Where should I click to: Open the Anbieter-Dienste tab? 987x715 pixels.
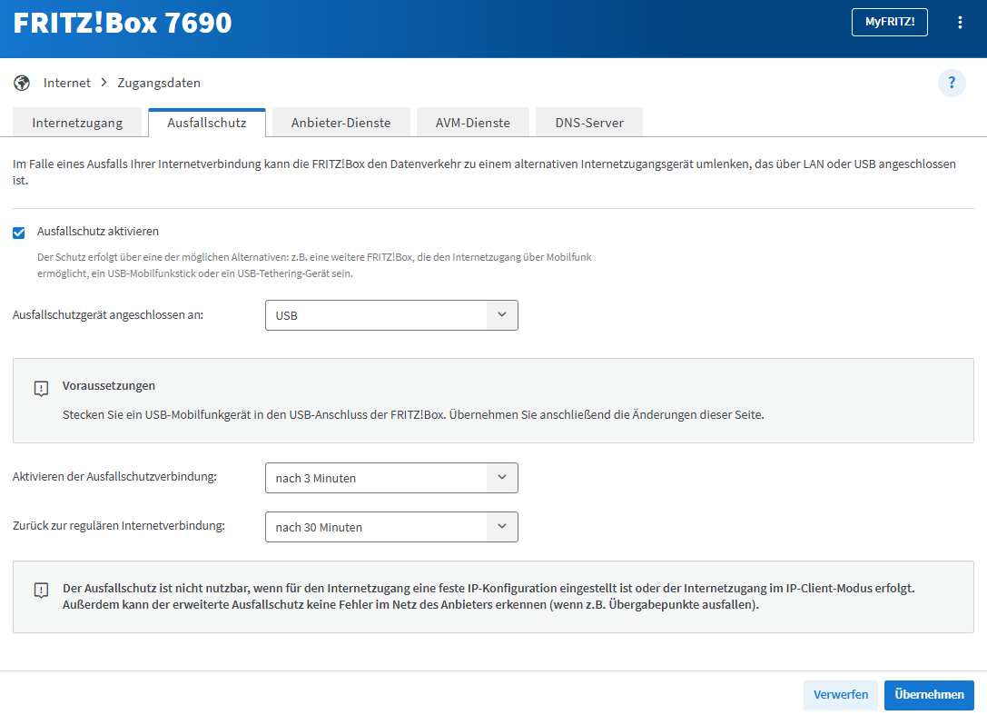click(341, 123)
